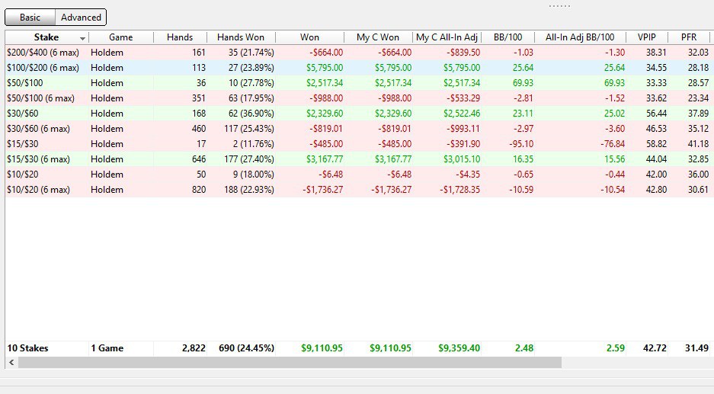Viewport: 714px width, 394px height.
Task: Sort by the Hands column header
Action: point(180,37)
